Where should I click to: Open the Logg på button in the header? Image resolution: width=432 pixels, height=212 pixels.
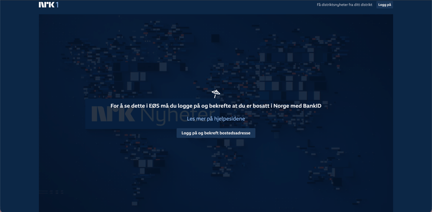(x=385, y=5)
